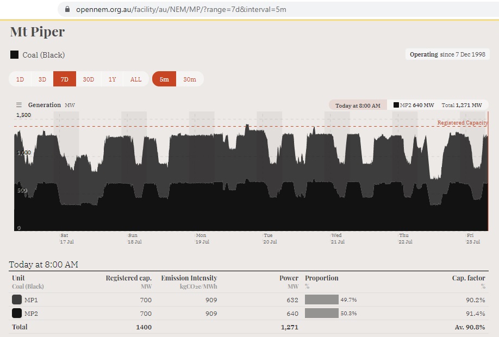Click the 1,500 y-axis label
The width and height of the screenshot is (499, 337).
pyautogui.click(x=23, y=115)
